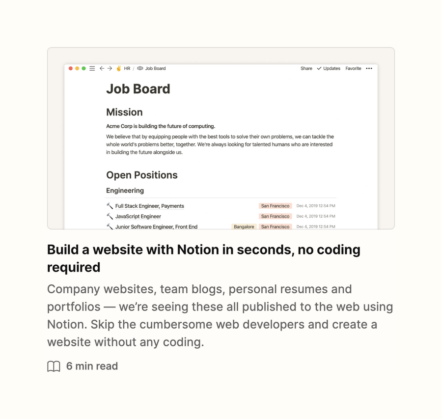The image size is (442, 419).
Task: Click the Share button
Action: click(306, 68)
